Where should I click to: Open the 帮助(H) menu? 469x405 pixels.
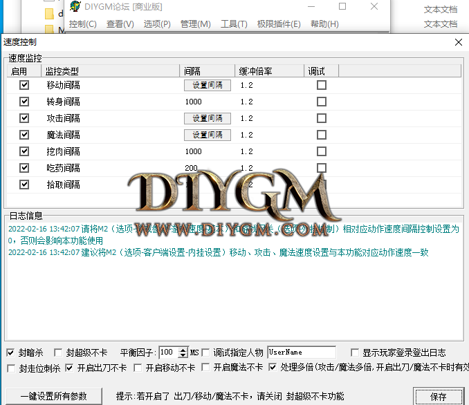tap(324, 24)
